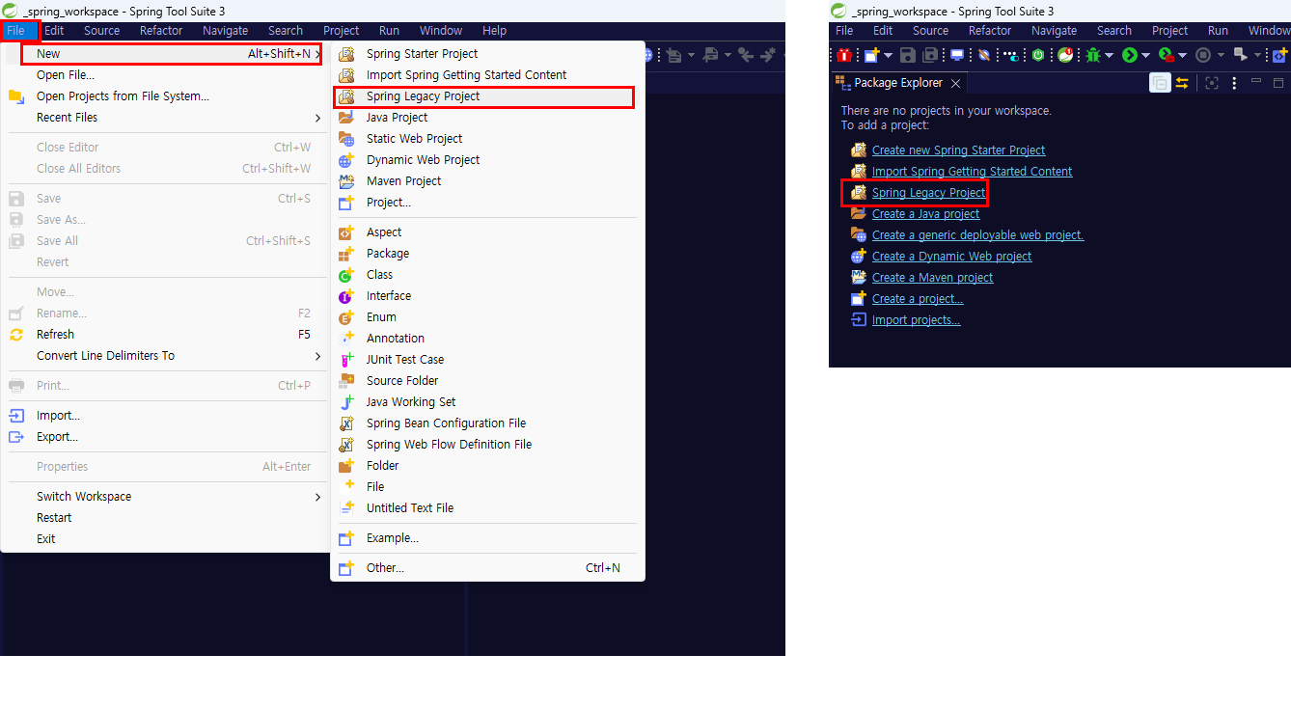Image resolution: width=1291 pixels, height=709 pixels.
Task: Click the single-disk Save toolbar icon
Action: (x=908, y=55)
